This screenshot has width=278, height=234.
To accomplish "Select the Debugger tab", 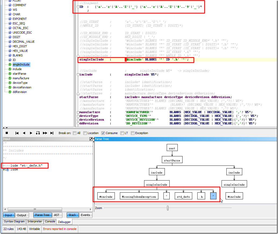I will click(64, 222).
